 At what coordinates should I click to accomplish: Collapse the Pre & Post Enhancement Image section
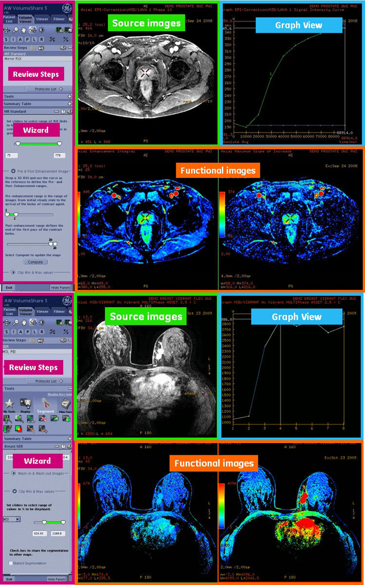pyautogui.click(x=13, y=171)
